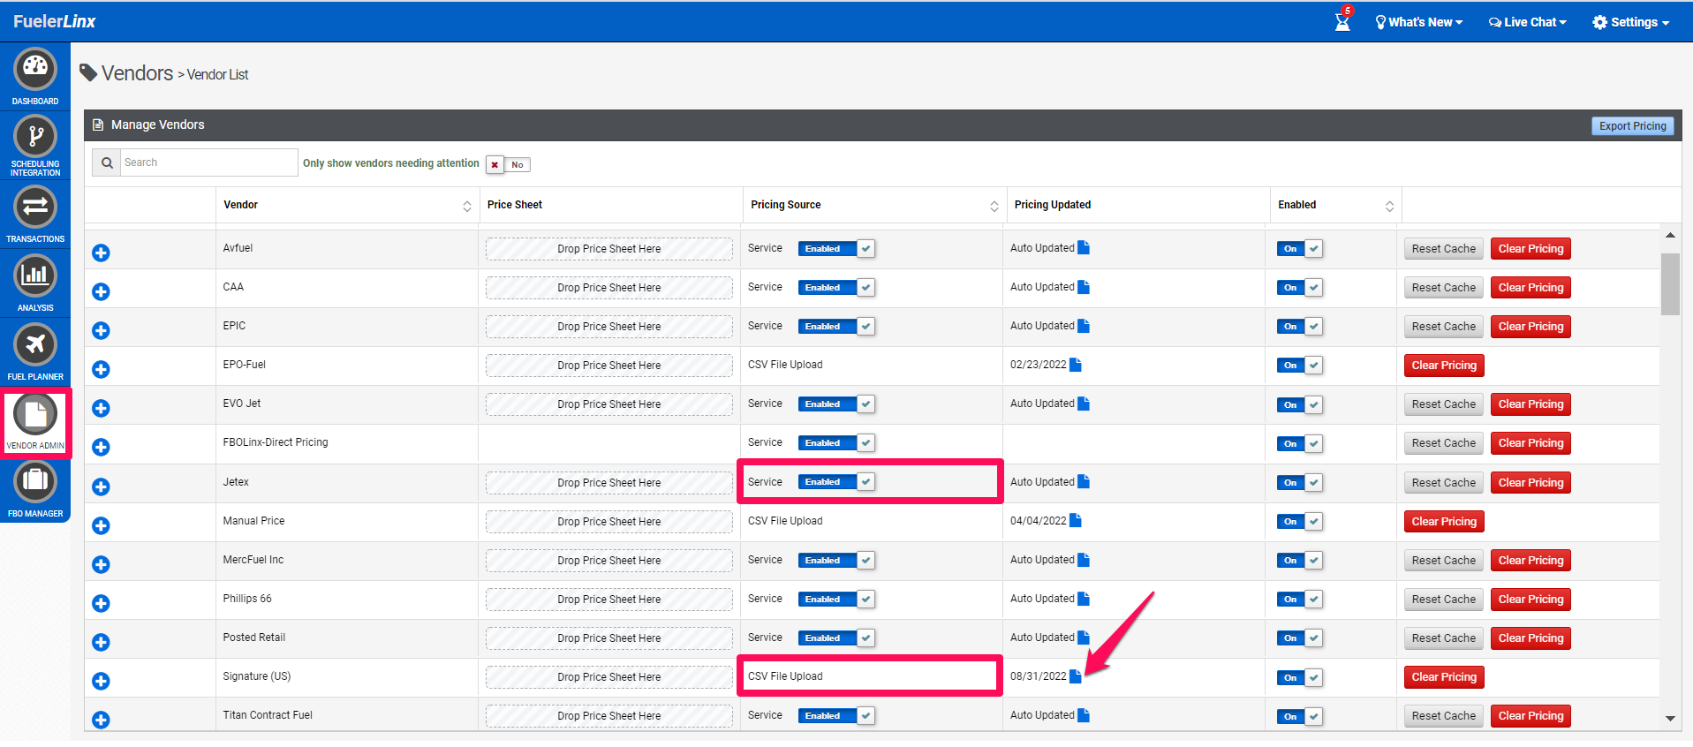This screenshot has width=1693, height=747.
Task: Expand the Phillips 66 row plus icon
Action: click(x=101, y=604)
